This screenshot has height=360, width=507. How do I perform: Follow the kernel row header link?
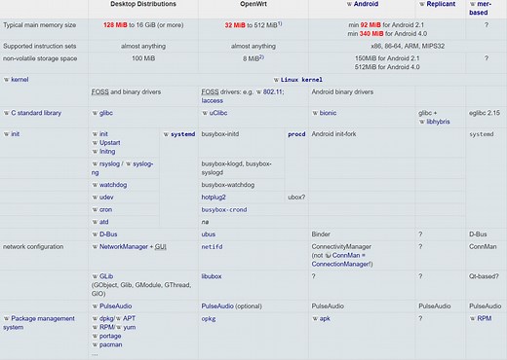(x=19, y=80)
